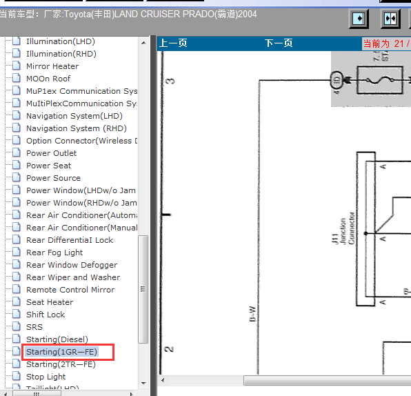Open MuP1ex Communication System entry
Screen dimensions: 411x396
pyautogui.click(x=82, y=91)
